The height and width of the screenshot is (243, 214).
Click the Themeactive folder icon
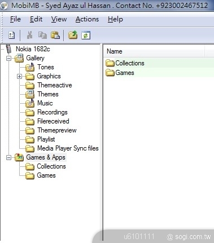(x=30, y=85)
